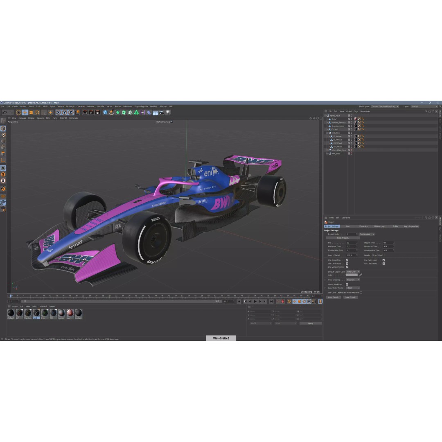Click the Light bulb icon
Viewport: 442px width, 442px height.
pos(168,113)
